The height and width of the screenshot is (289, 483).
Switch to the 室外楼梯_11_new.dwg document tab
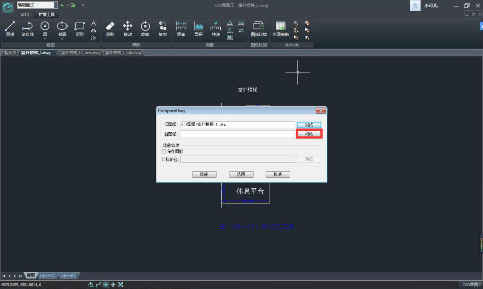[x=80, y=53]
